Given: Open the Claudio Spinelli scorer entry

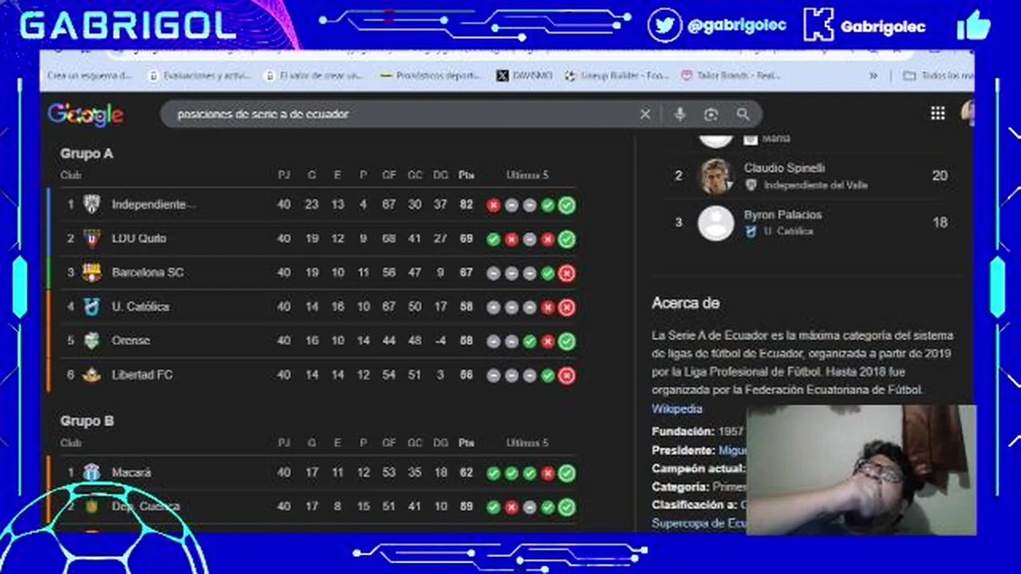Looking at the screenshot, I should [x=812, y=176].
